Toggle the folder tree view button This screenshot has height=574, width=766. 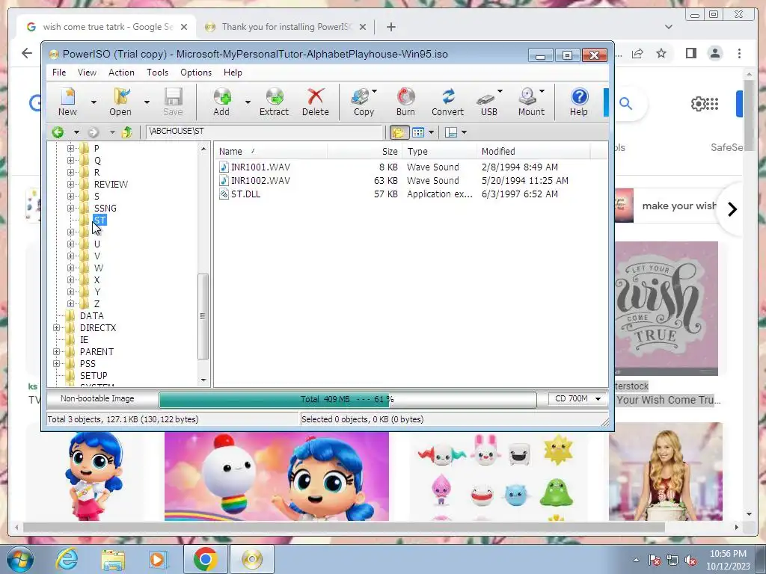[399, 132]
